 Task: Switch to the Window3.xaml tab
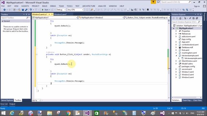click(x=60, y=14)
